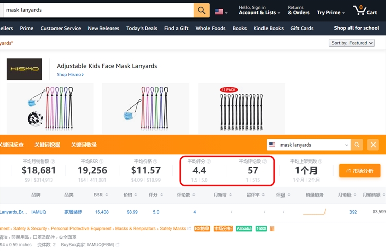Switch to the 关键词挖掘 tab

click(x=47, y=145)
